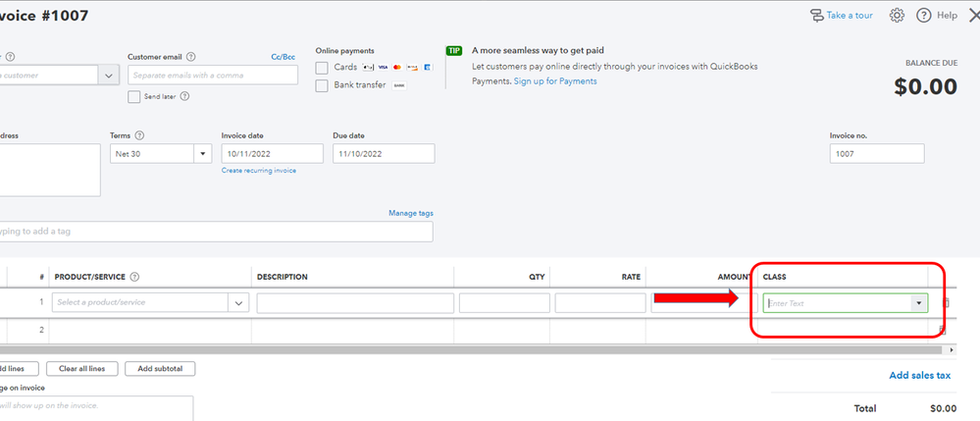Click the Invoice date field

tap(273, 154)
